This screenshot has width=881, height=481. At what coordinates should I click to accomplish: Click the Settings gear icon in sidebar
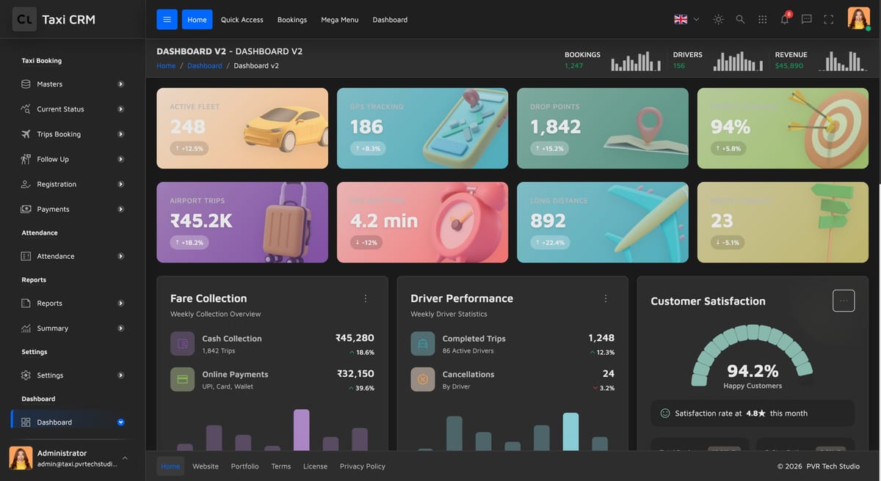(x=26, y=375)
